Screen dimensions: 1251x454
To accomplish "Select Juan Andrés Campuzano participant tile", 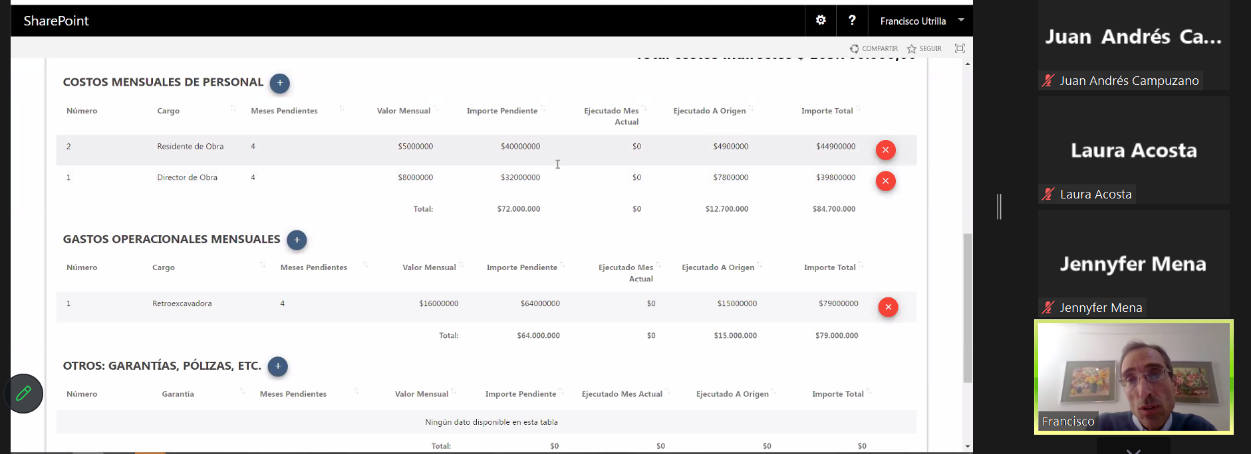I will click(1134, 45).
